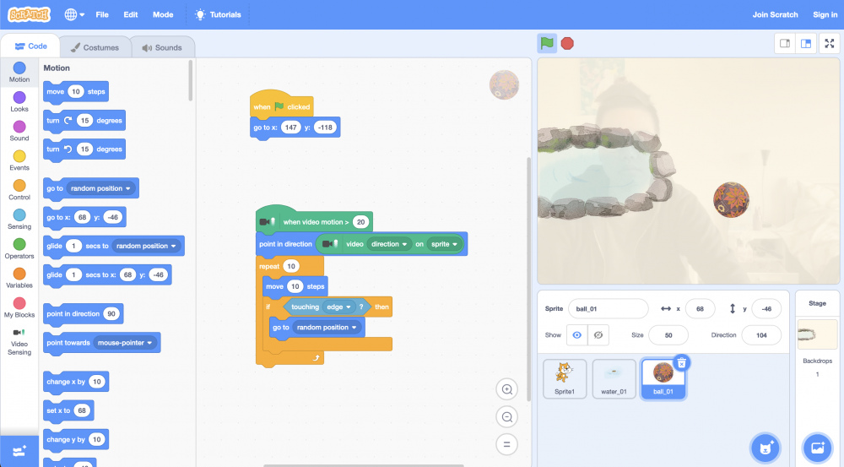Select Sprite1 cat thumbnail
Image resolution: width=844 pixels, height=467 pixels.
pos(565,378)
